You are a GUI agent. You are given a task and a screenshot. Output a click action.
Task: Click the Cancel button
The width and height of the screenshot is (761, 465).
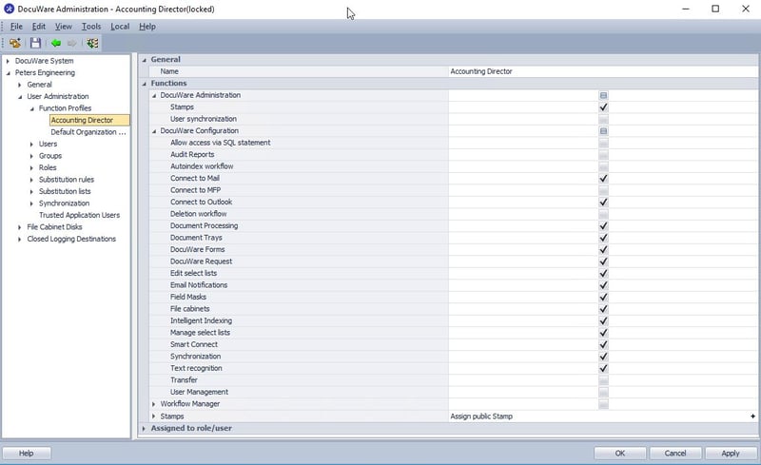675,454
